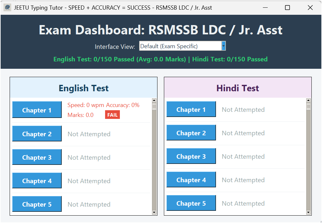
Task: Maximize the JEETU Typing Tutor window
Action: [x=287, y=7]
